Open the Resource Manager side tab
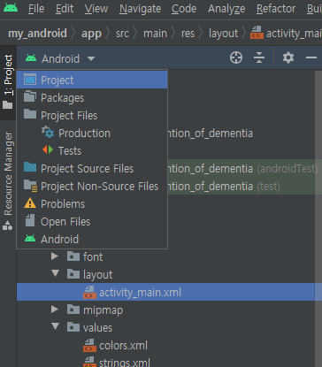Viewport: 322px width, 367px height. point(8,180)
